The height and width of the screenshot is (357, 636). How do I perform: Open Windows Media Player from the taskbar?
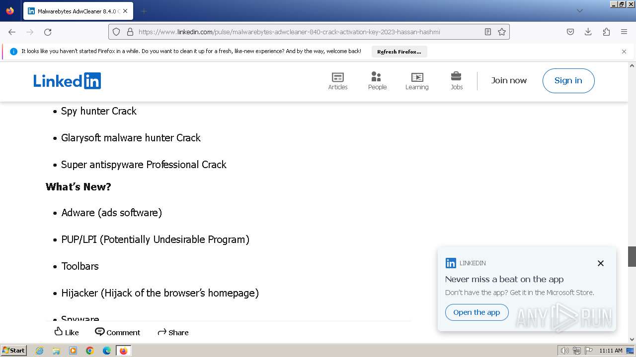[x=73, y=351]
